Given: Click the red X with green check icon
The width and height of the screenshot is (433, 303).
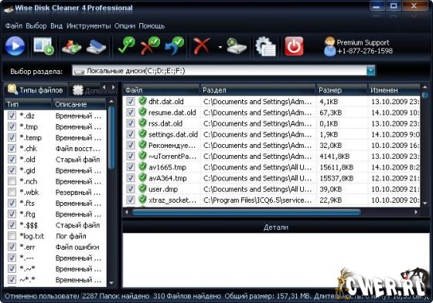Looking at the screenshot, I should pyautogui.click(x=150, y=45).
